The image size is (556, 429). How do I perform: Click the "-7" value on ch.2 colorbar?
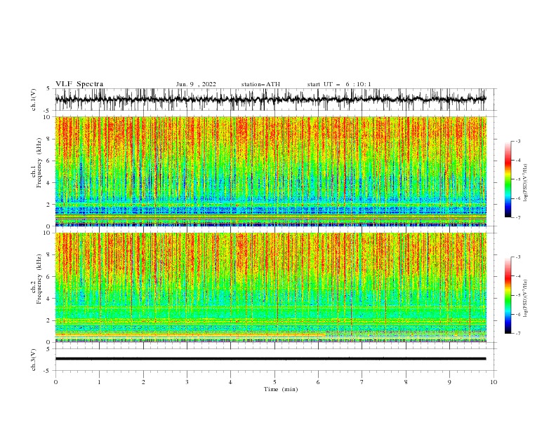517,333
